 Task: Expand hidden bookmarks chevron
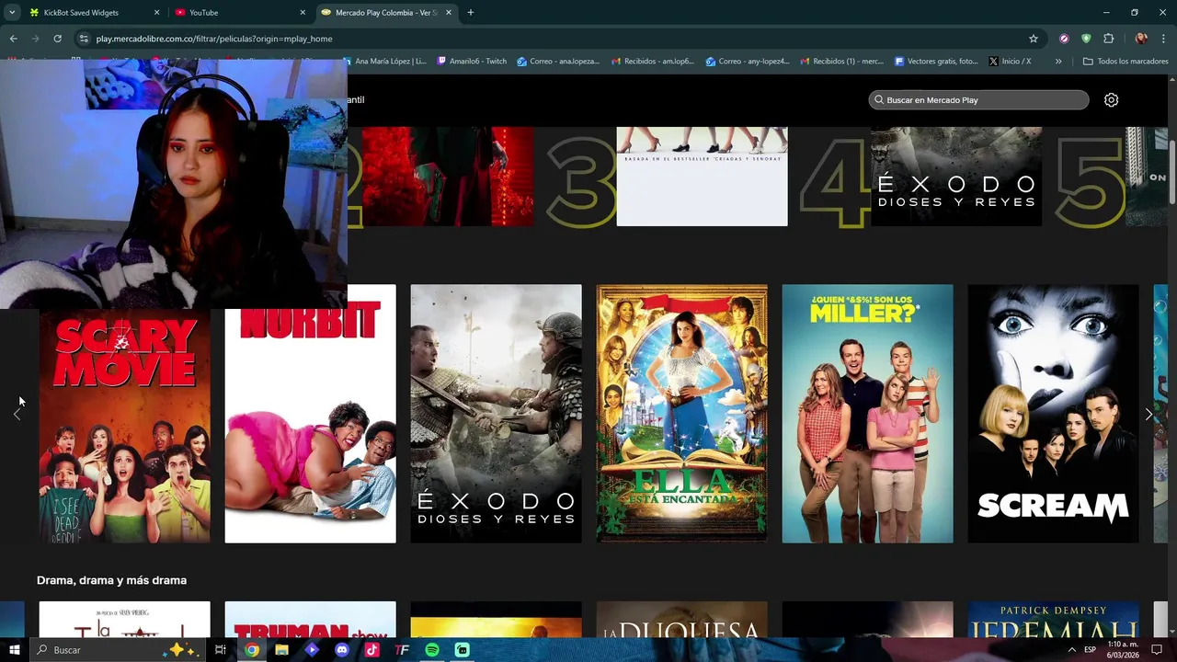[x=1058, y=62]
